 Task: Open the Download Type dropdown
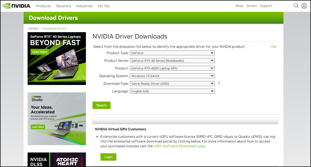[x=172, y=83]
